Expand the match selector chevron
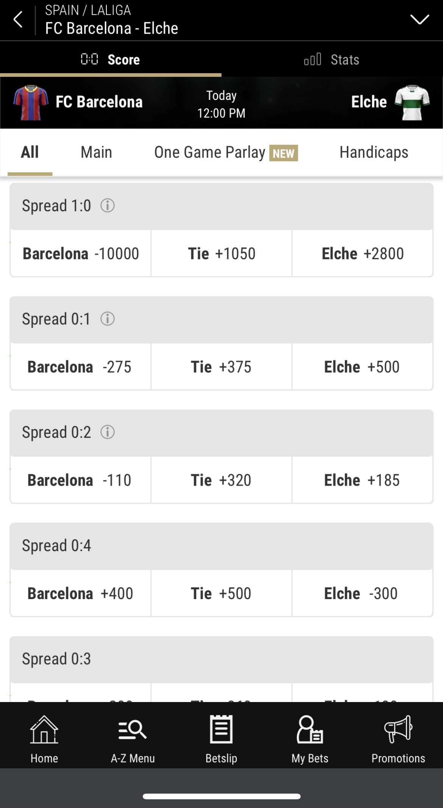443x808 pixels. [420, 19]
